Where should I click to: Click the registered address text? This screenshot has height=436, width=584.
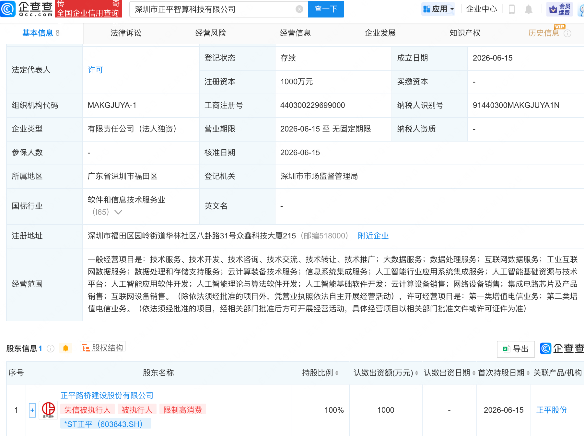coord(192,236)
